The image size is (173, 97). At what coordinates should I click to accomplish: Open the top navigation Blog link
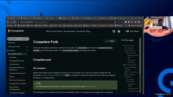(x=88, y=31)
